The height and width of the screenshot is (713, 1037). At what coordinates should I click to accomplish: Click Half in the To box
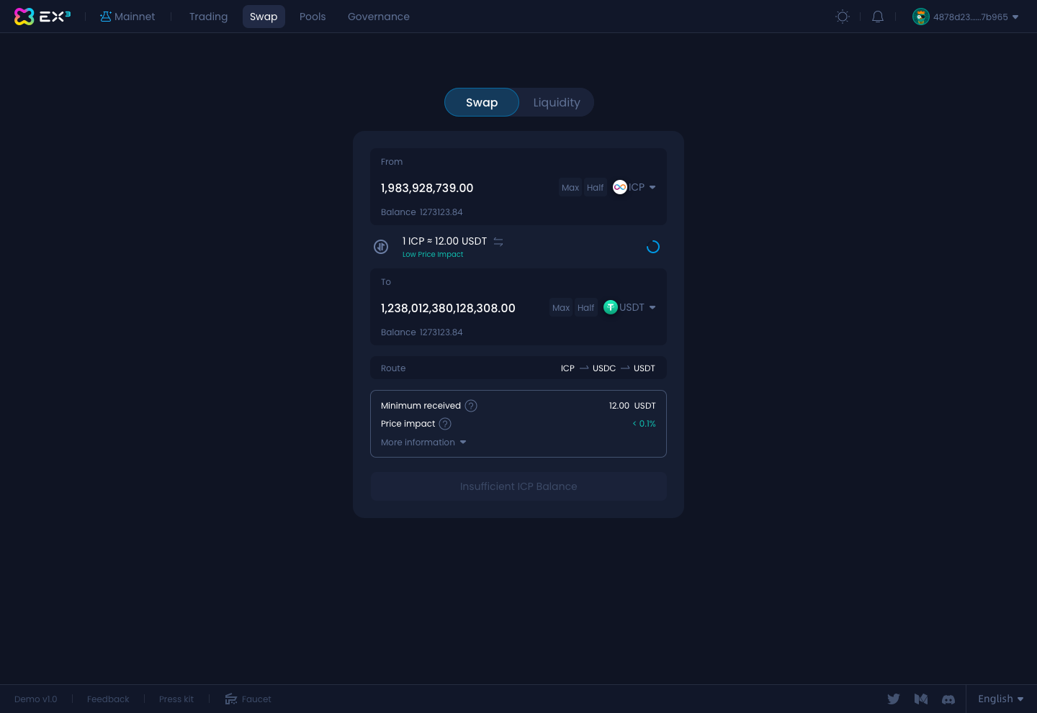click(586, 308)
